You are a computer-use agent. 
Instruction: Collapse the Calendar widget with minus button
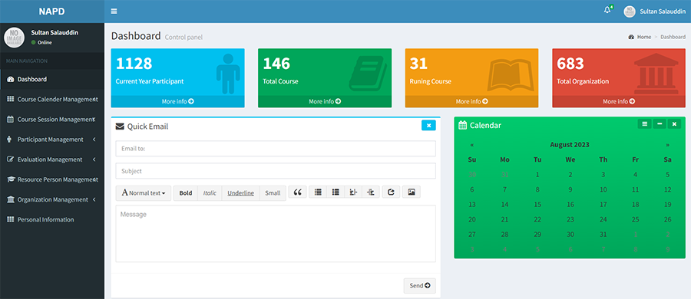pyautogui.click(x=660, y=124)
